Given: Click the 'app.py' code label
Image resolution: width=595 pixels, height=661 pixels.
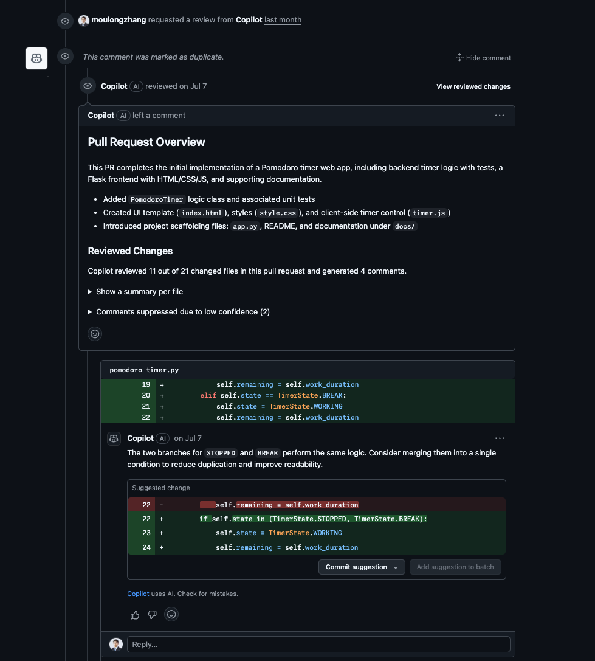Looking at the screenshot, I should pos(246,226).
